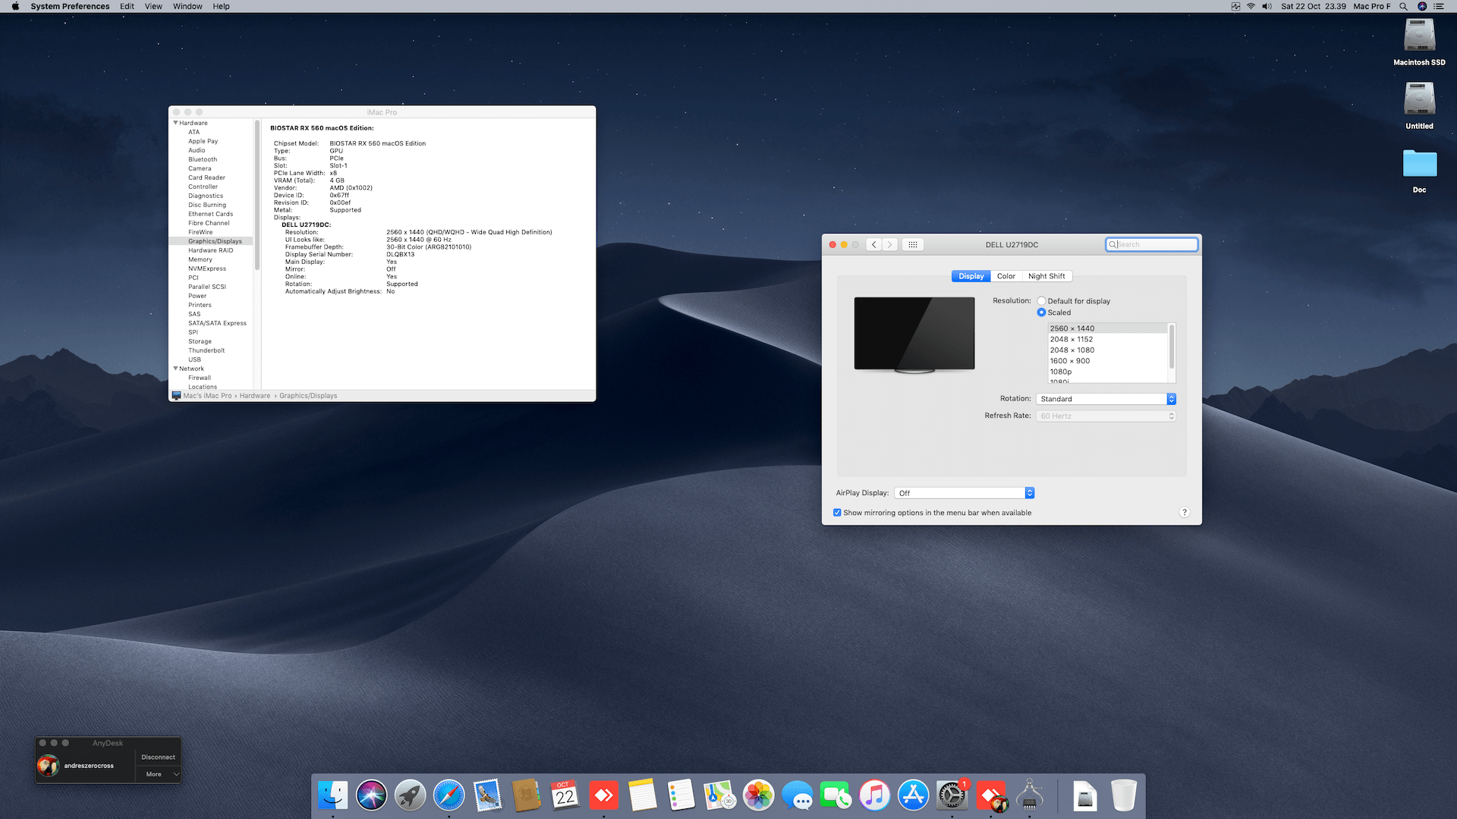1457x819 pixels.
Task: Launch Siri from the Dock
Action: pos(372,795)
